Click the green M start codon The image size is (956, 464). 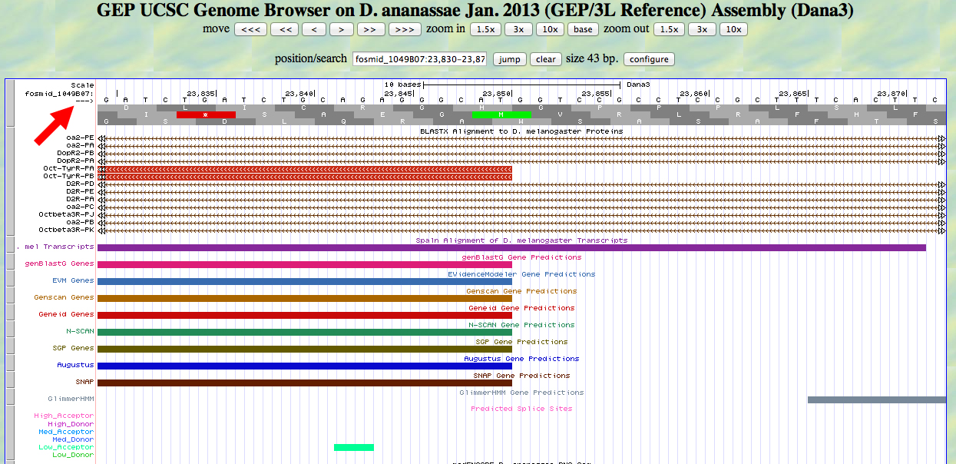point(501,114)
